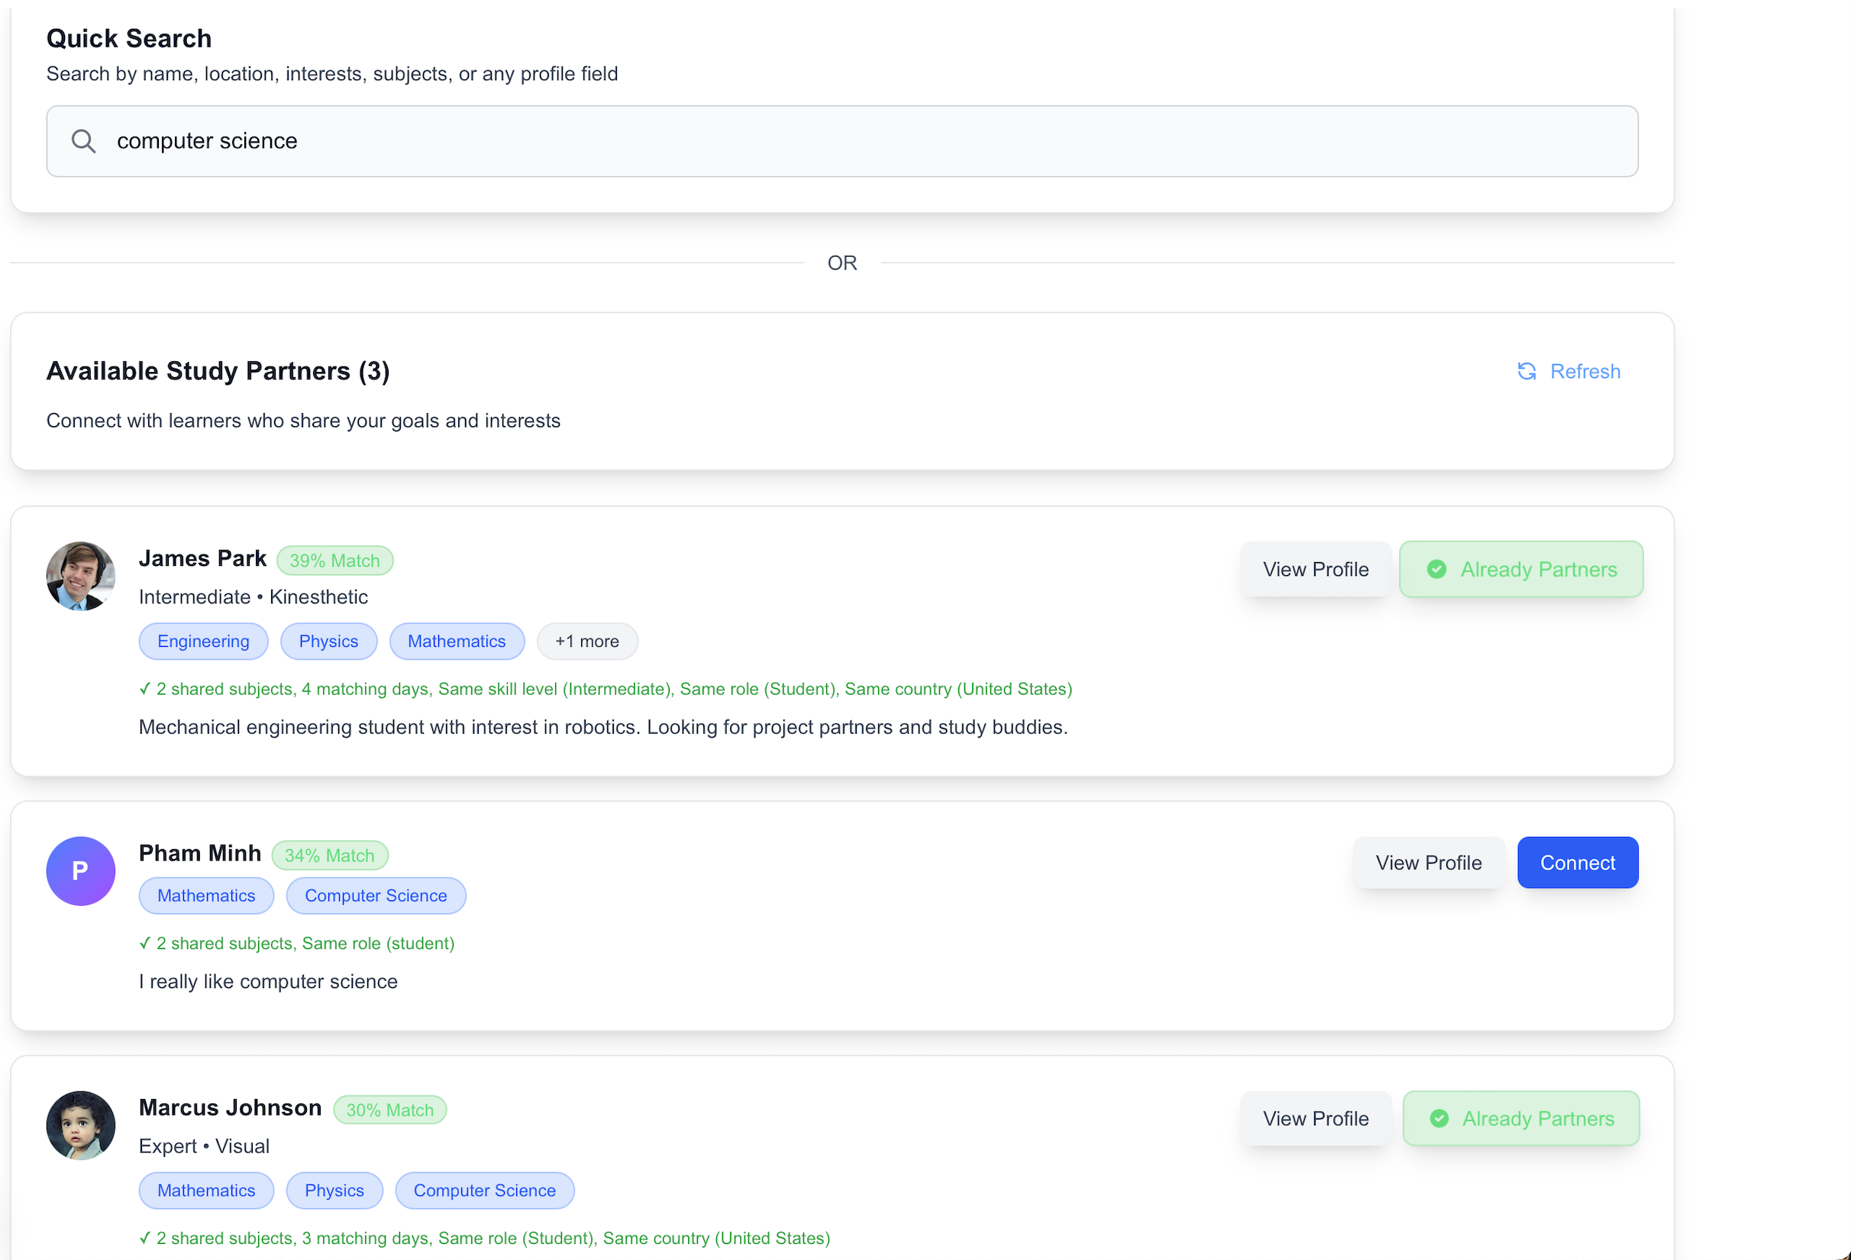Viewport: 1851px width, 1260px height.
Task: Open Pham Minh's View Profile button
Action: (x=1428, y=863)
